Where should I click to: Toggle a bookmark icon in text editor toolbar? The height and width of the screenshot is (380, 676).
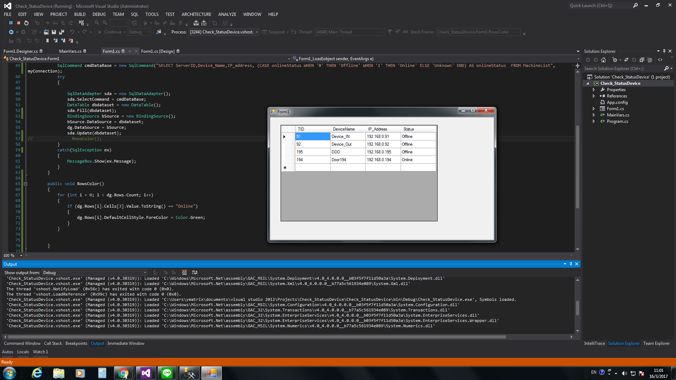[48, 41]
